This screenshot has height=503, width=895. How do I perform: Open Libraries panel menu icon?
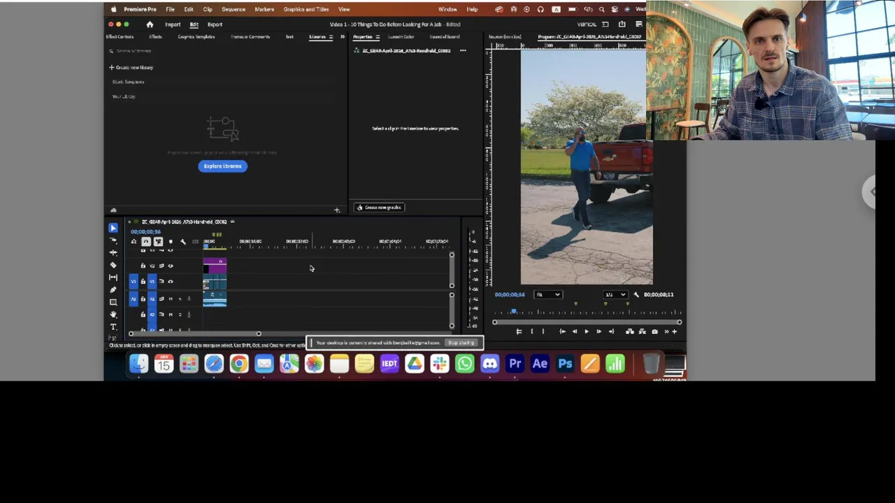coord(331,37)
